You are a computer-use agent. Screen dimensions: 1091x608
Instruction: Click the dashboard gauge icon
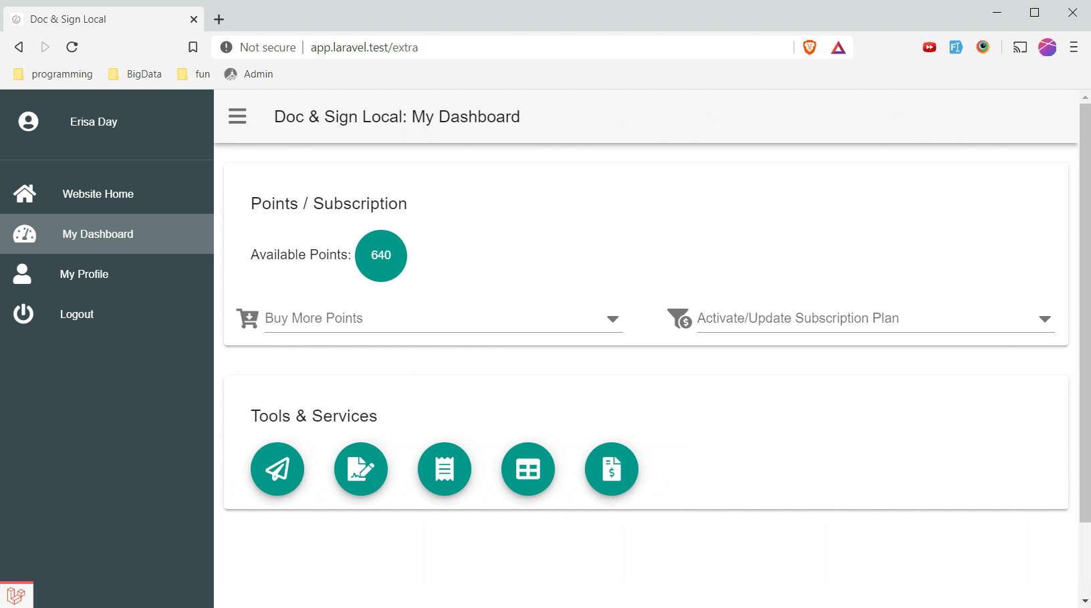click(25, 234)
